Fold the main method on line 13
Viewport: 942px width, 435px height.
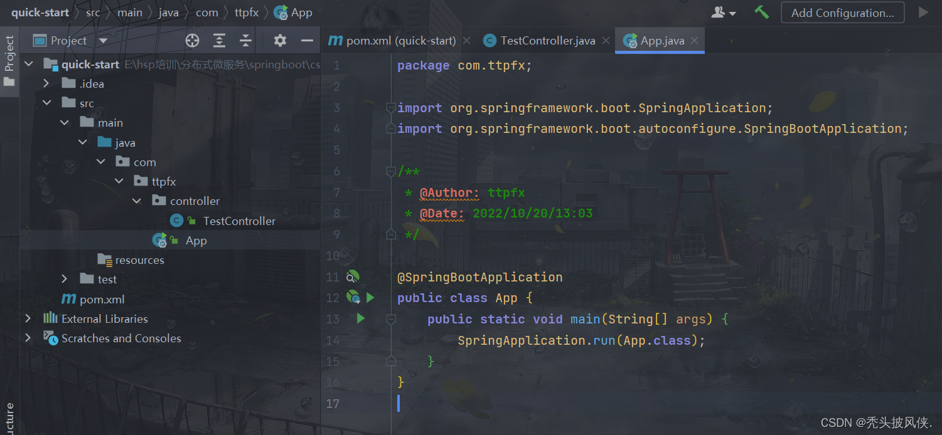[391, 319]
